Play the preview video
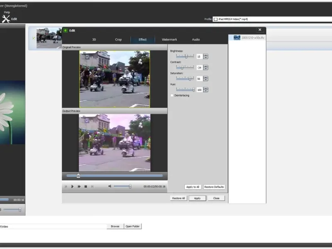This screenshot has height=249, width=332. [72, 186]
